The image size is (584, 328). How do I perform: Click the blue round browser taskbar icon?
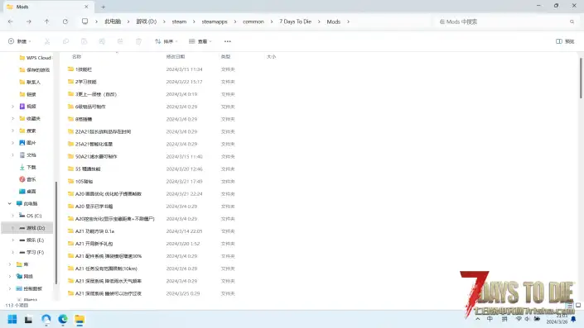[46, 319]
